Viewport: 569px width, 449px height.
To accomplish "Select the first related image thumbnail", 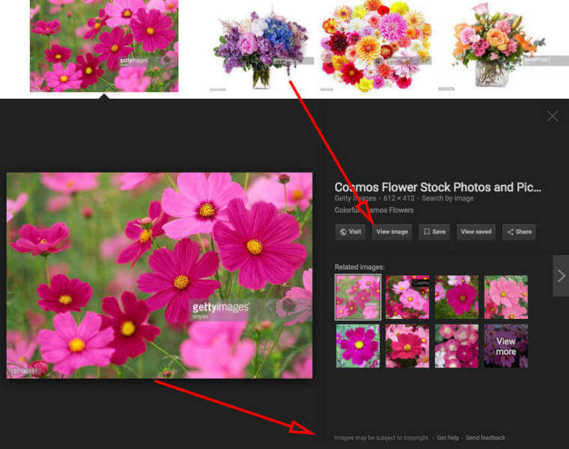I will (358, 297).
